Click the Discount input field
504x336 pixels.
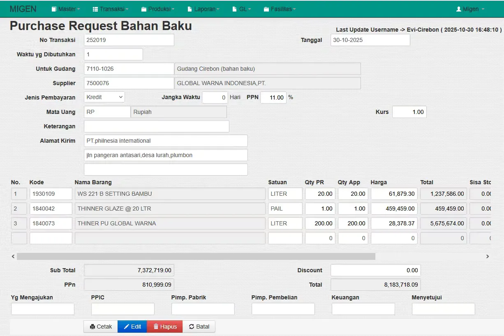[375, 270]
